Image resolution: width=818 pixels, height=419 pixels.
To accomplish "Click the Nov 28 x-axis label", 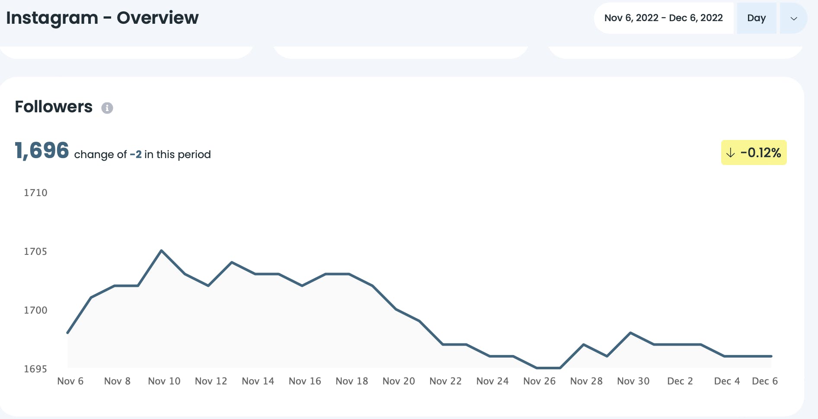I will pos(586,381).
